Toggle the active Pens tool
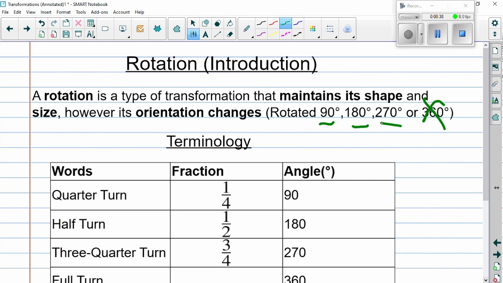 pos(193,35)
